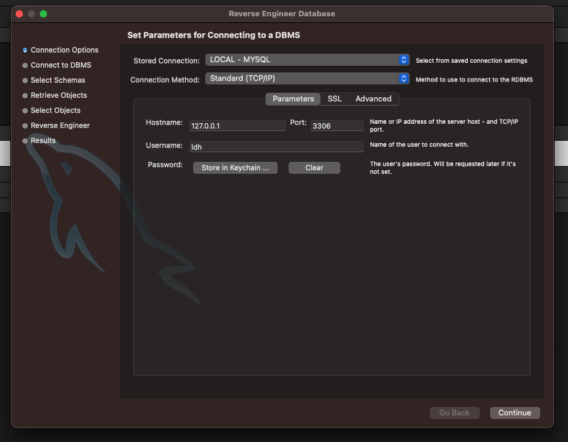Open the Stored Connection dropdown
The width and height of the screenshot is (568, 442).
point(307,60)
